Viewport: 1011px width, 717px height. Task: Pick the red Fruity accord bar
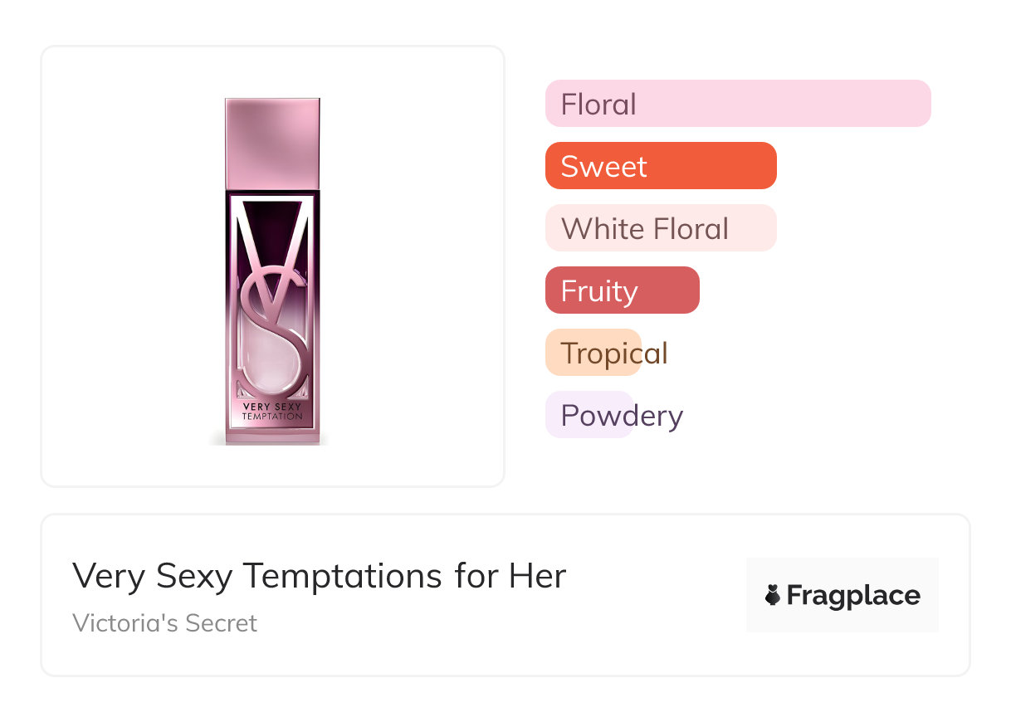click(x=622, y=290)
